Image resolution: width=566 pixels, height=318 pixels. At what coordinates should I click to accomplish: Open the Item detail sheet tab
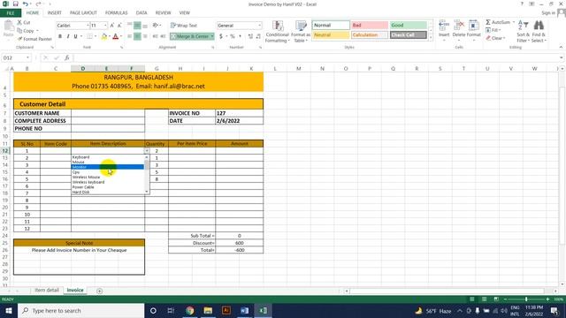coord(47,291)
